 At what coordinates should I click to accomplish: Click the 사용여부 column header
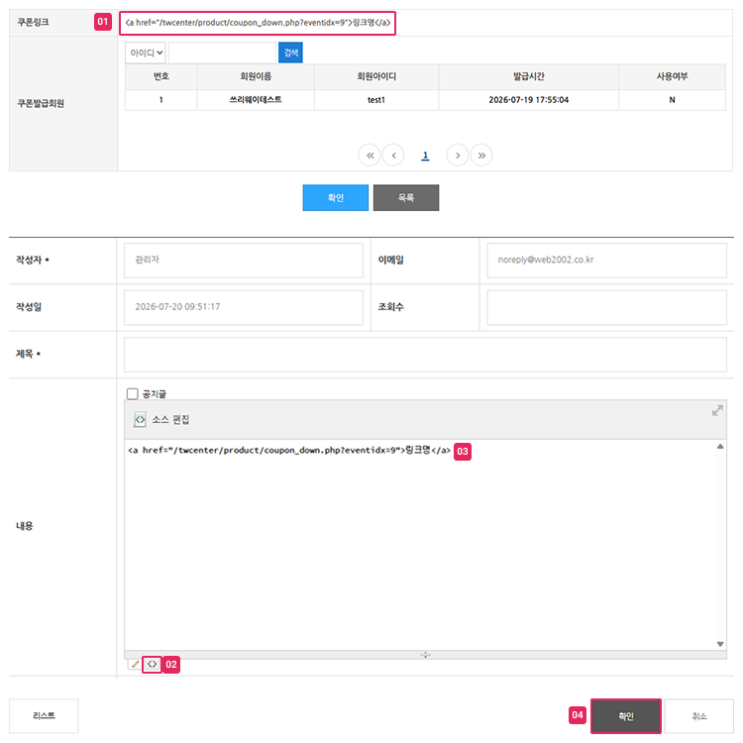[x=672, y=76]
